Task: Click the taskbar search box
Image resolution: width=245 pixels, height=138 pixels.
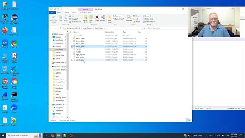Action: click(24, 135)
